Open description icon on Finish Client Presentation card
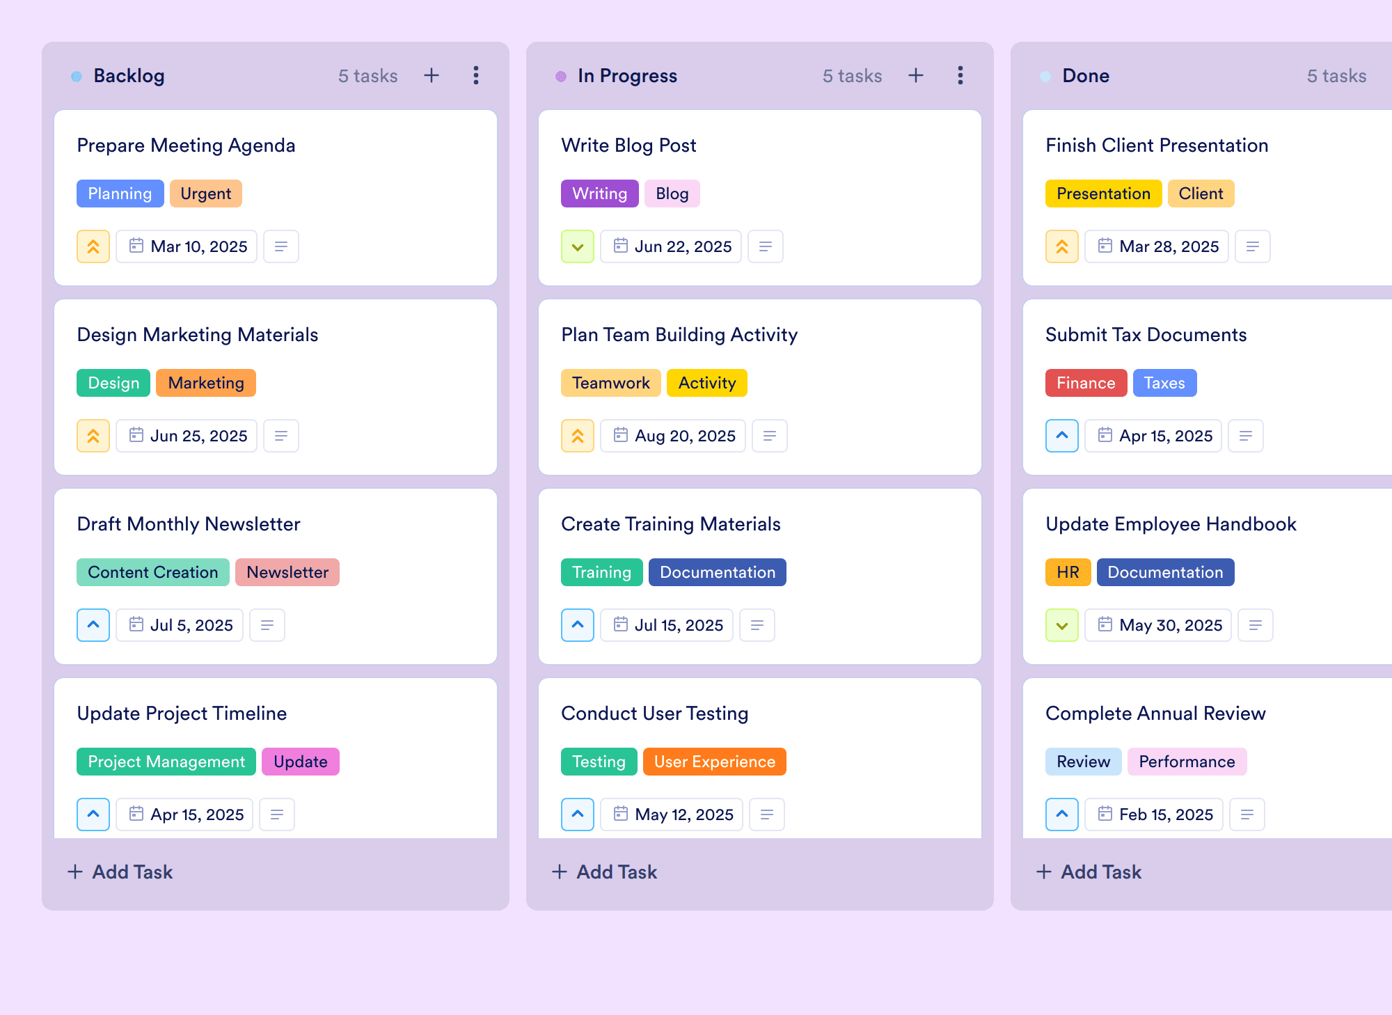 click(1253, 246)
